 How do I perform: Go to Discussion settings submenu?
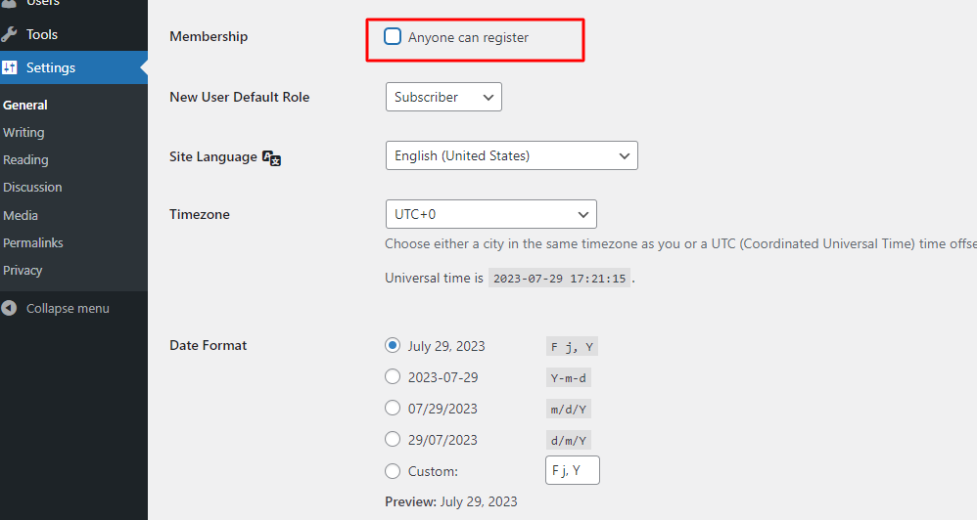32,188
